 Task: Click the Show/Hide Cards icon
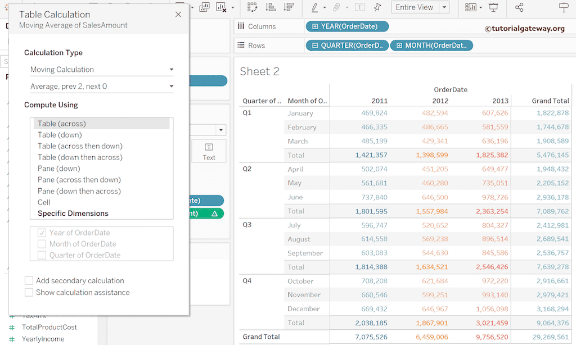471,7
